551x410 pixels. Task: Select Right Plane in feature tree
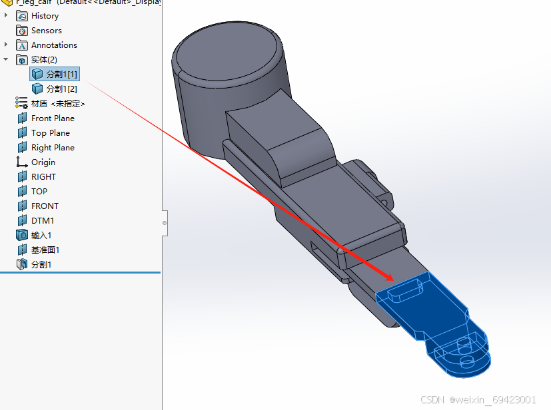(53, 148)
